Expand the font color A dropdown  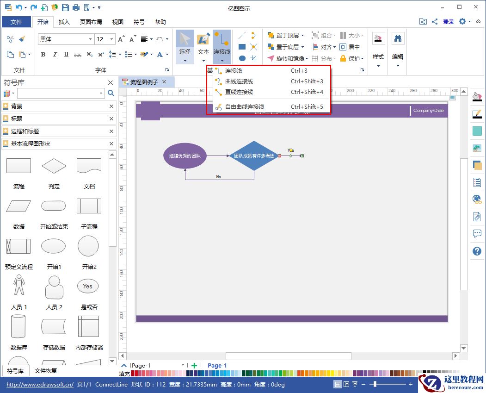click(167, 54)
